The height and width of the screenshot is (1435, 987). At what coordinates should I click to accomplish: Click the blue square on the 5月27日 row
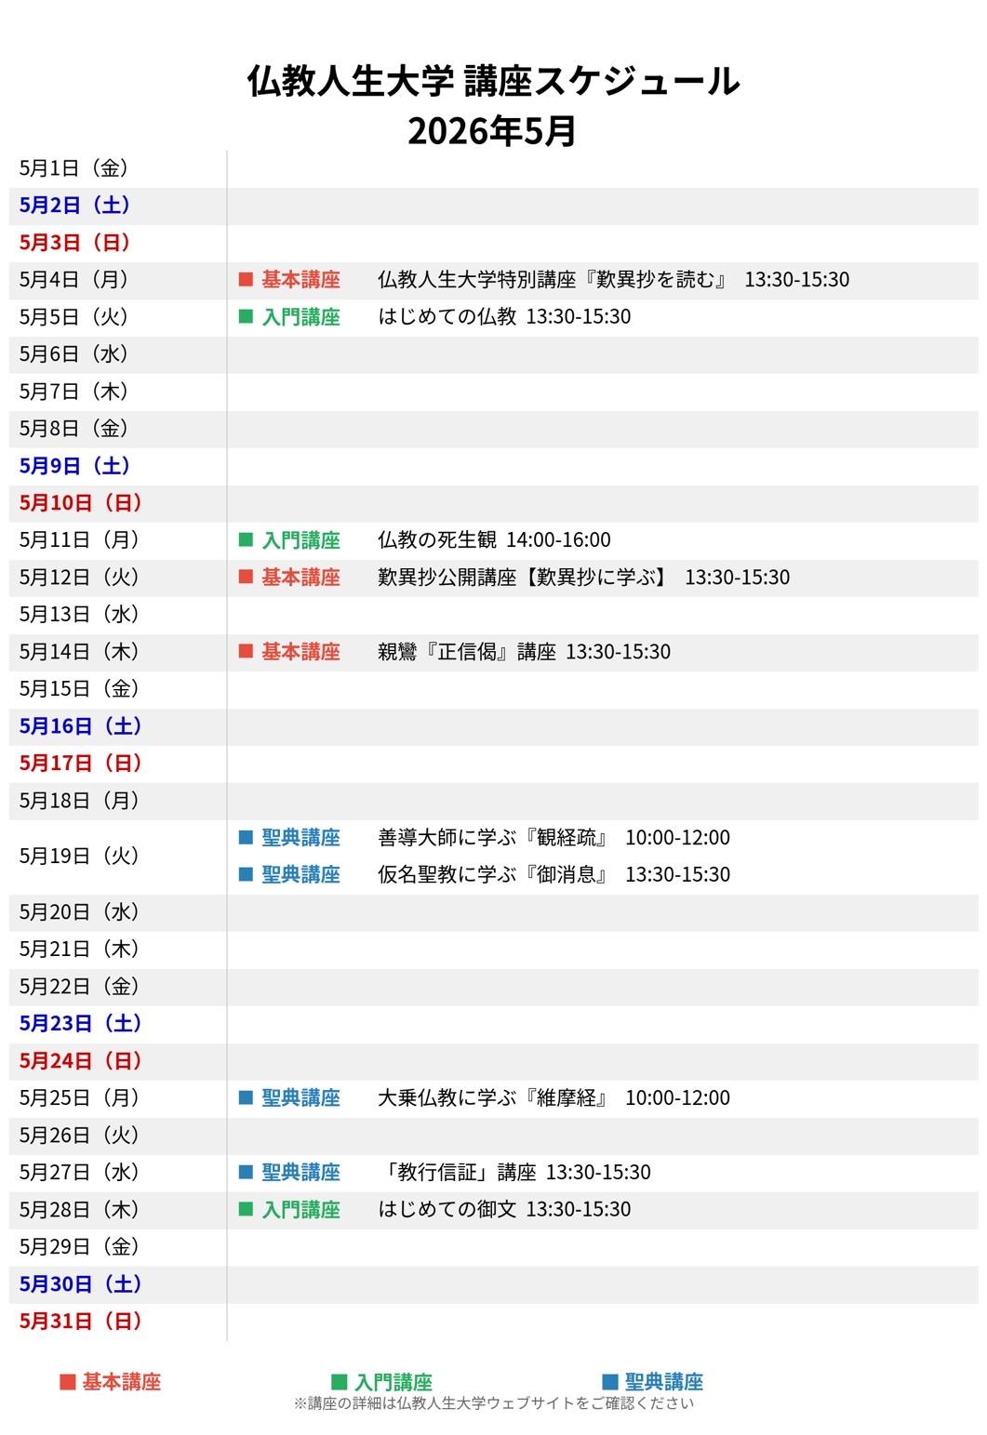(246, 1173)
